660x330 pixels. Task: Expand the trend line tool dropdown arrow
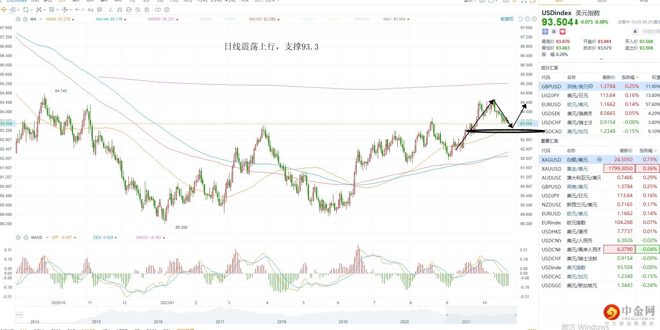18,10
